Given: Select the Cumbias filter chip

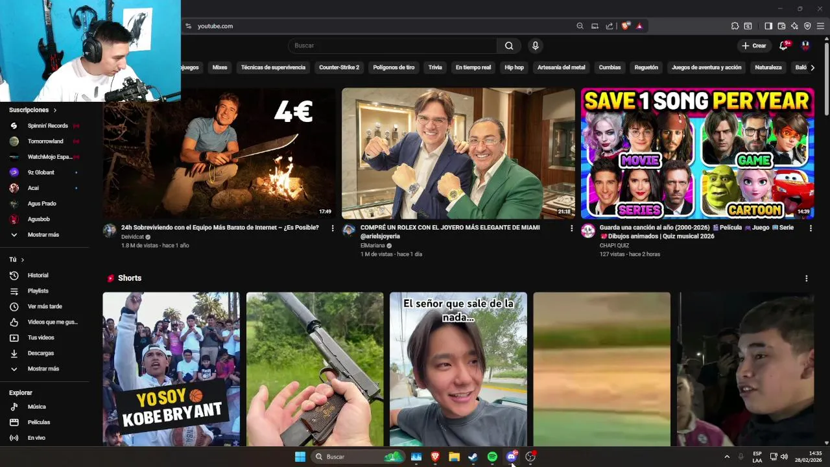Looking at the screenshot, I should [x=610, y=67].
